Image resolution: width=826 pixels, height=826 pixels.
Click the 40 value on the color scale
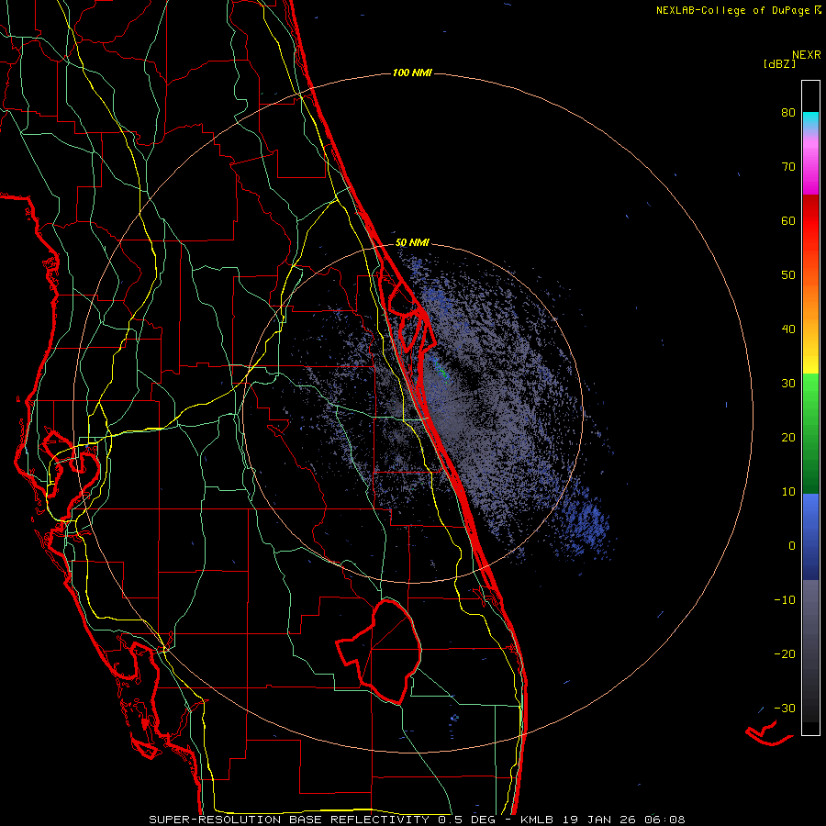pos(788,329)
